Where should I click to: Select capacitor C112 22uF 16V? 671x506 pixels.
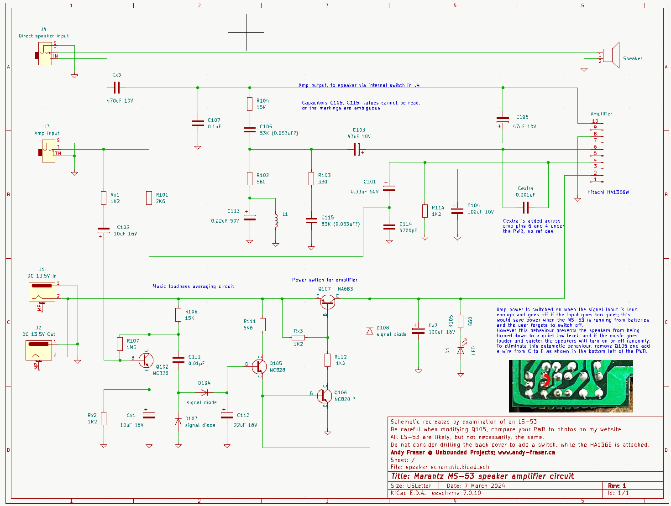click(x=227, y=415)
